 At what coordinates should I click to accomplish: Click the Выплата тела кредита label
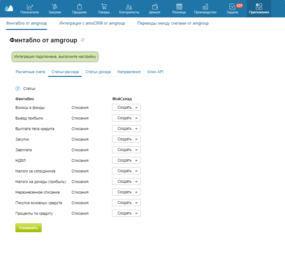[x=35, y=129]
